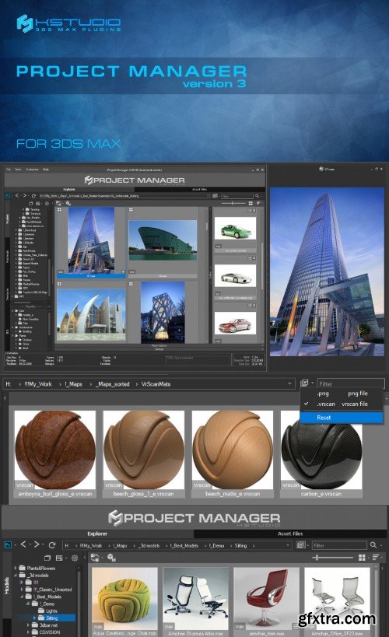The width and height of the screenshot is (389, 637).
Task: Open the file-type filter icon in the VrScanMats panel
Action: click(x=303, y=383)
